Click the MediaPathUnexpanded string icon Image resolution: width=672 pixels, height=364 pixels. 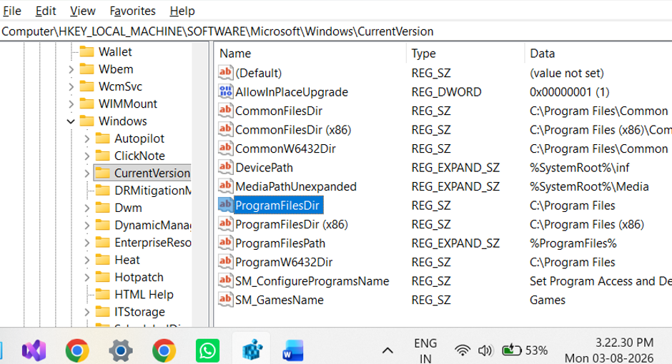tap(225, 186)
